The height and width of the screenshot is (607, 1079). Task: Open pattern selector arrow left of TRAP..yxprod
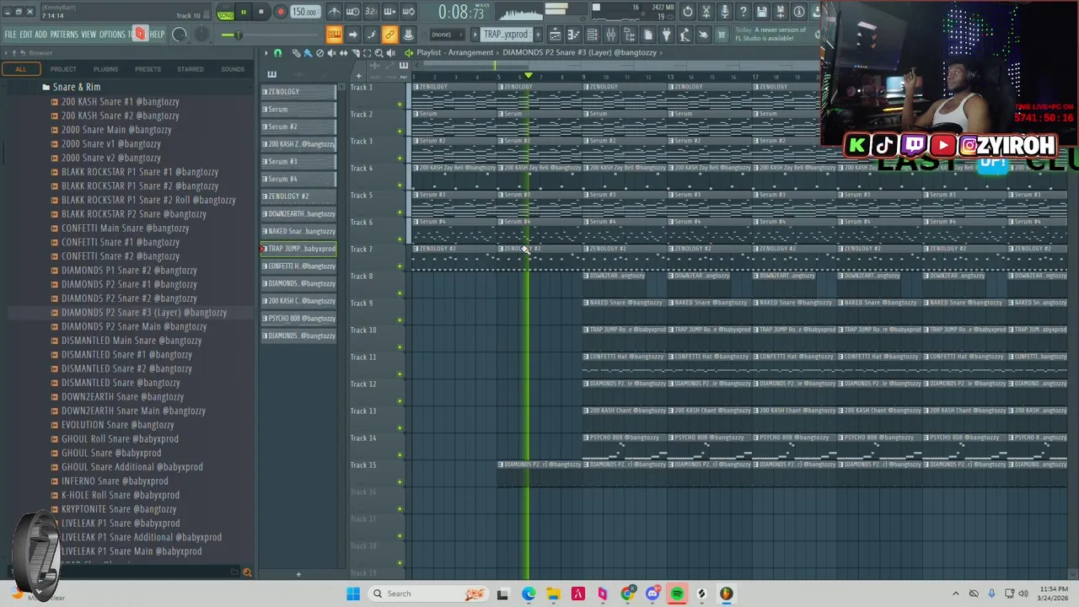[x=475, y=35]
